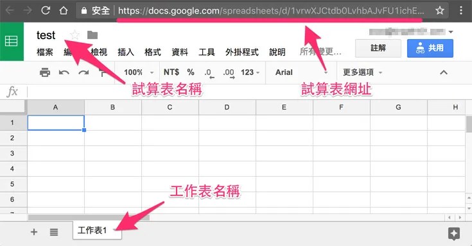Image resolution: width=472 pixels, height=246 pixels.
Task: Select column D header
Action: [227, 107]
